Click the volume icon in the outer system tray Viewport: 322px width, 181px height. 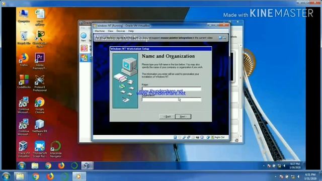point(298,176)
